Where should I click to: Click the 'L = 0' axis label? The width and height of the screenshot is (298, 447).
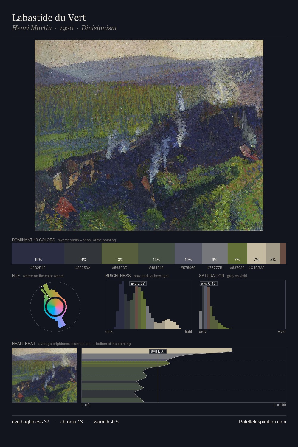[86, 405]
